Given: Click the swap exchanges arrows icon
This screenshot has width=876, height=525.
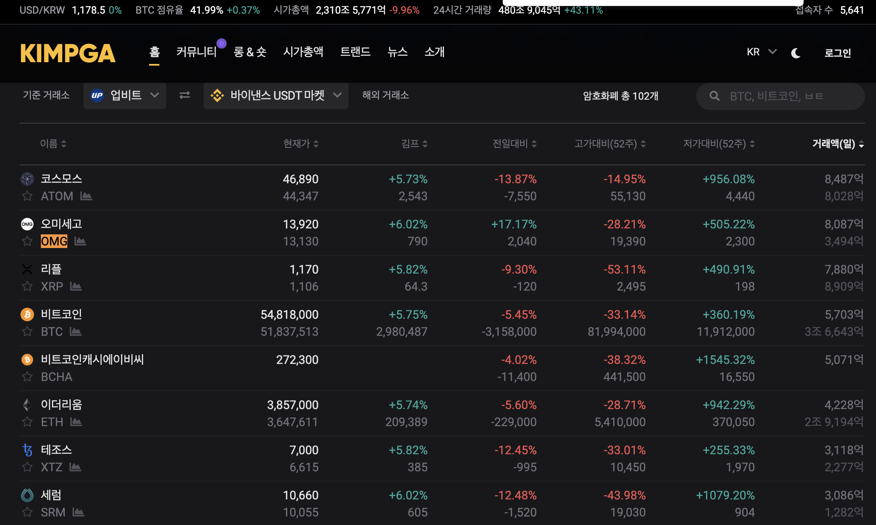Looking at the screenshot, I should coord(184,95).
